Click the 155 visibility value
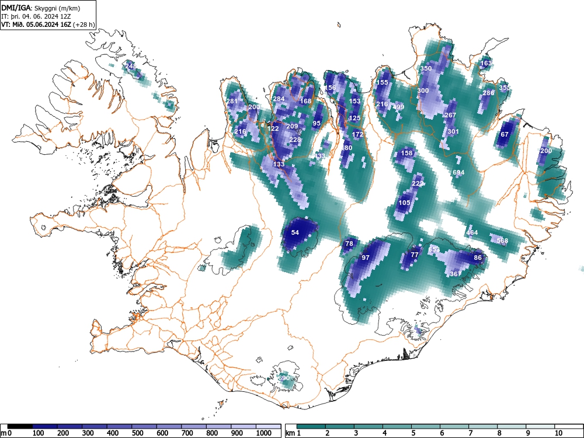 (x=382, y=82)
